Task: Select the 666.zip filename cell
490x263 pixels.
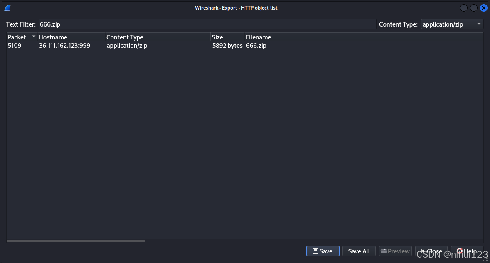Action: pos(256,46)
